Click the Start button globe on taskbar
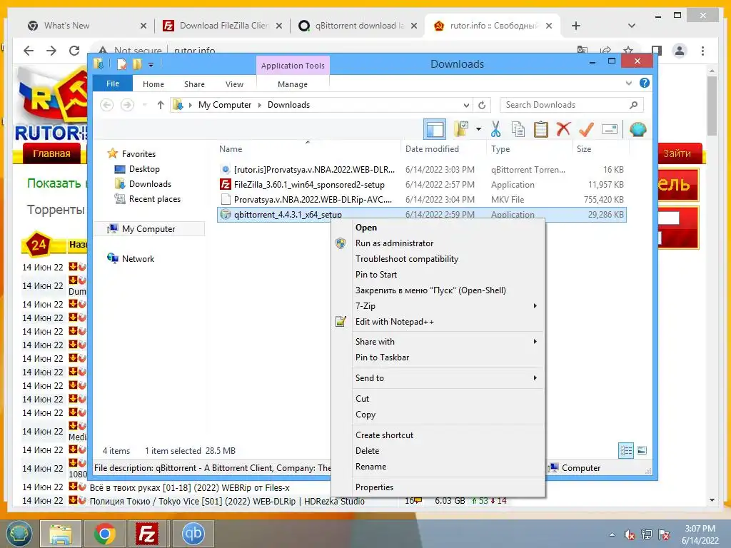This screenshot has height=548, width=731. 18,534
